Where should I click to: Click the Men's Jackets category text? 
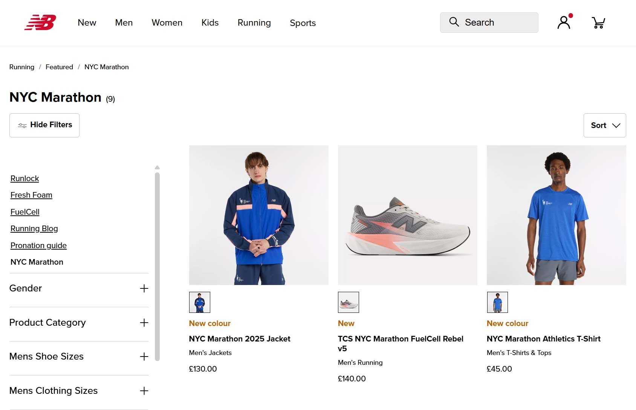click(x=210, y=353)
